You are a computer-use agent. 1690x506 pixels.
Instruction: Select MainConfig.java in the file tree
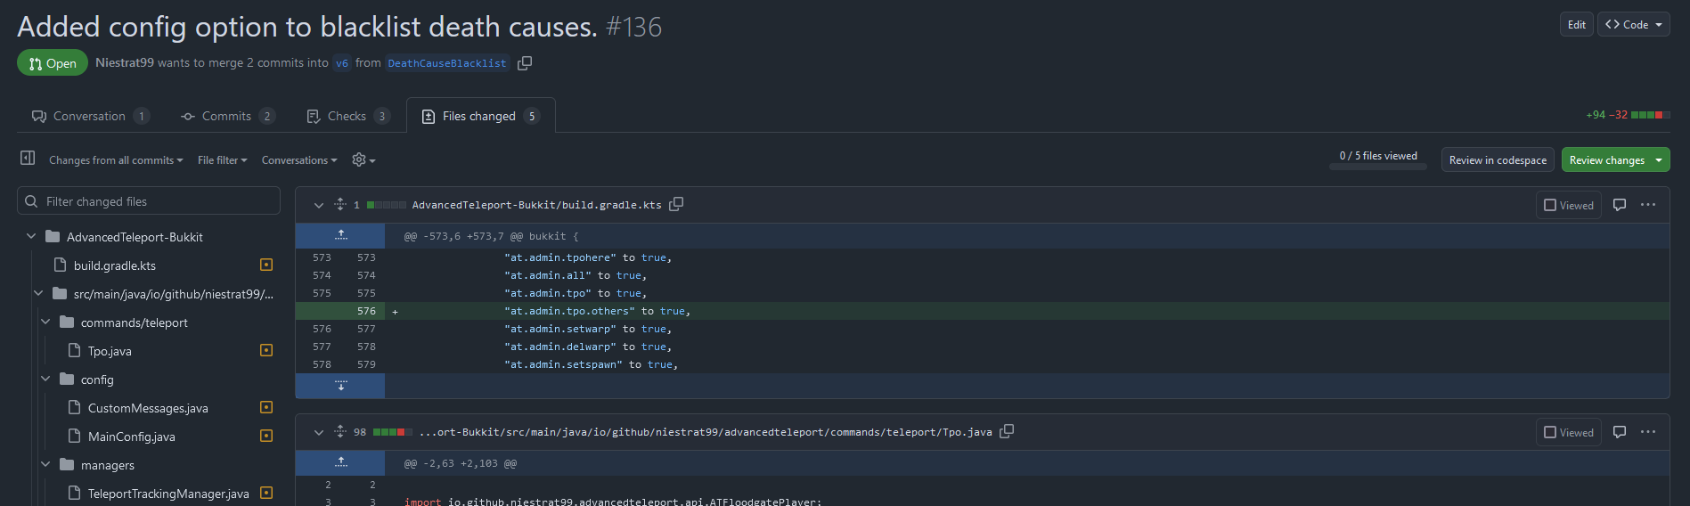pos(132,437)
